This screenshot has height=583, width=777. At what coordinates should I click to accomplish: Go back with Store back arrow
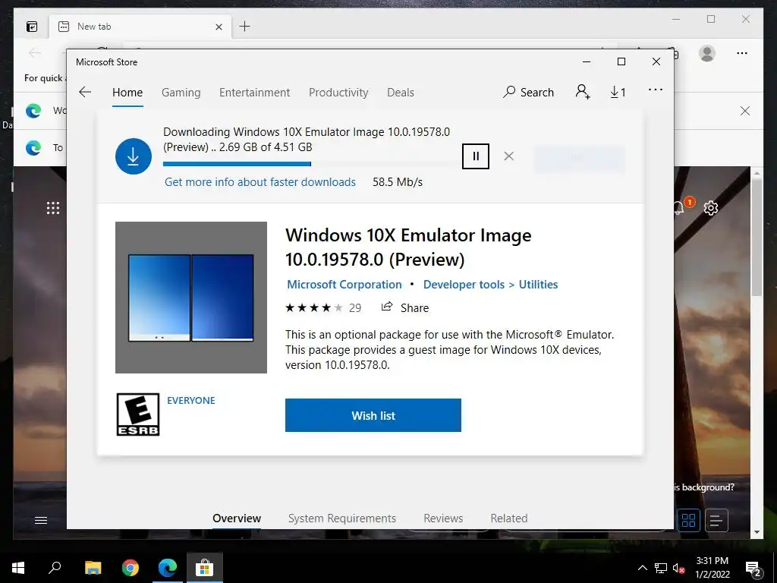tap(85, 92)
